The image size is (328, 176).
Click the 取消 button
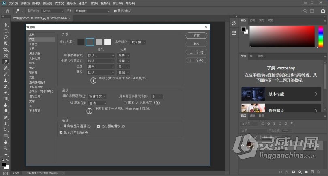[x=196, y=44]
